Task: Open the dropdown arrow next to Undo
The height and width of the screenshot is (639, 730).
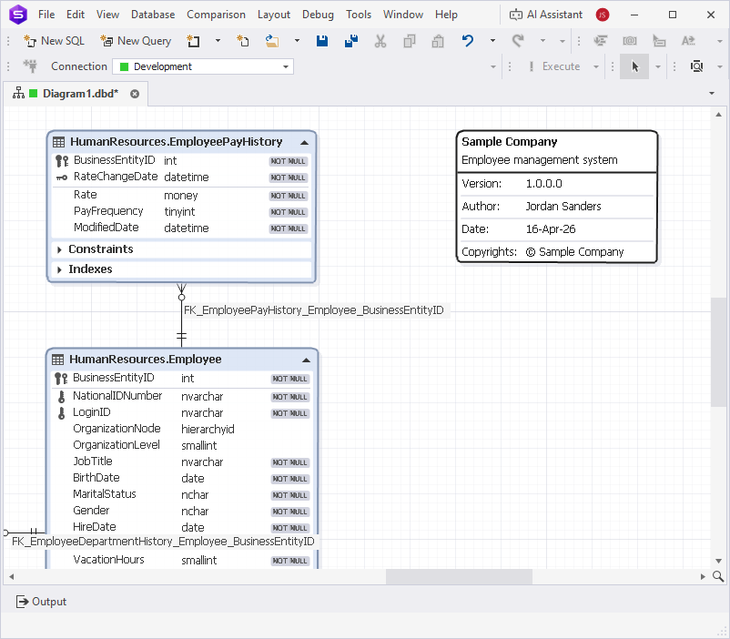Action: point(492,41)
